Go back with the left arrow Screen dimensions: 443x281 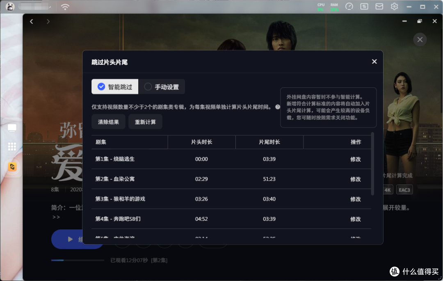[32, 21]
